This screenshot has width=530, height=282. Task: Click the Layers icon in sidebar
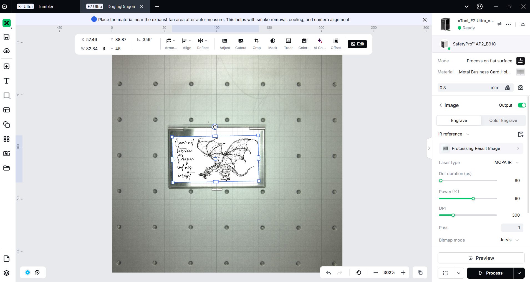pos(6,273)
